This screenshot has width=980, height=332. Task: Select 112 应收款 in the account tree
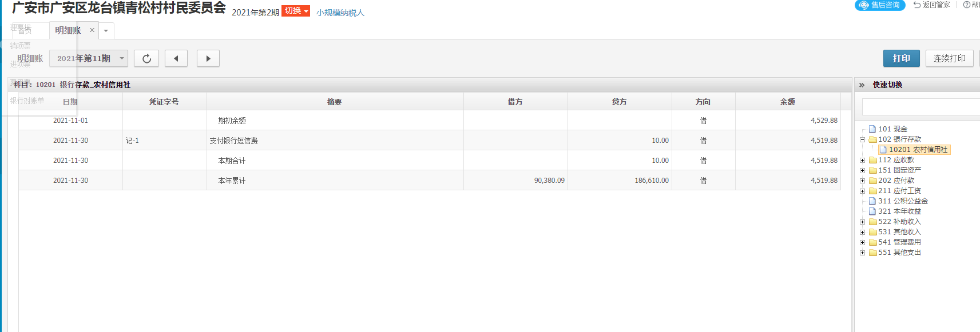(x=896, y=160)
